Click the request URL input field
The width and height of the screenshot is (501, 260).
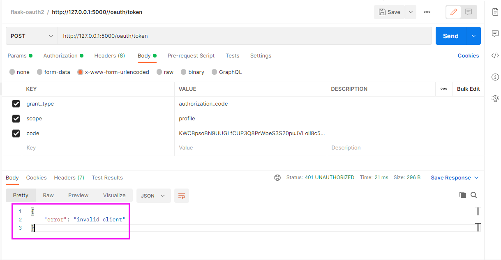245,36
